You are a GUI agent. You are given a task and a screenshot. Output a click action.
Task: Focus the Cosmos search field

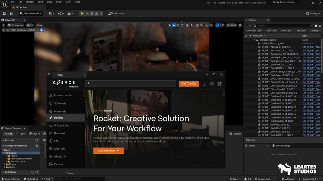[130, 83]
